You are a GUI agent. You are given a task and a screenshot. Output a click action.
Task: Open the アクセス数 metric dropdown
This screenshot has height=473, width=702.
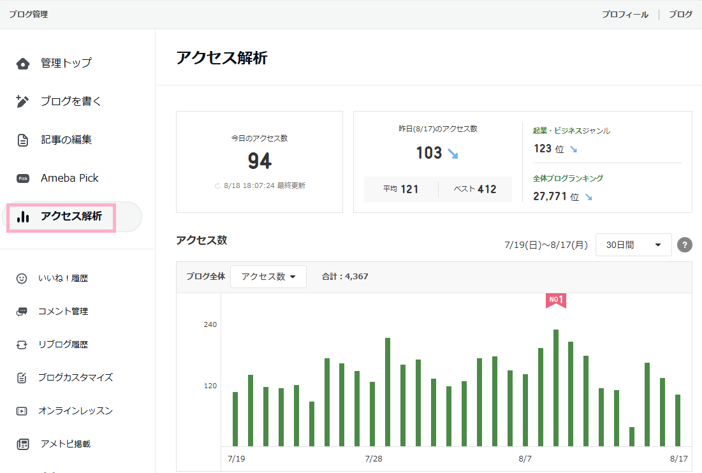click(268, 277)
